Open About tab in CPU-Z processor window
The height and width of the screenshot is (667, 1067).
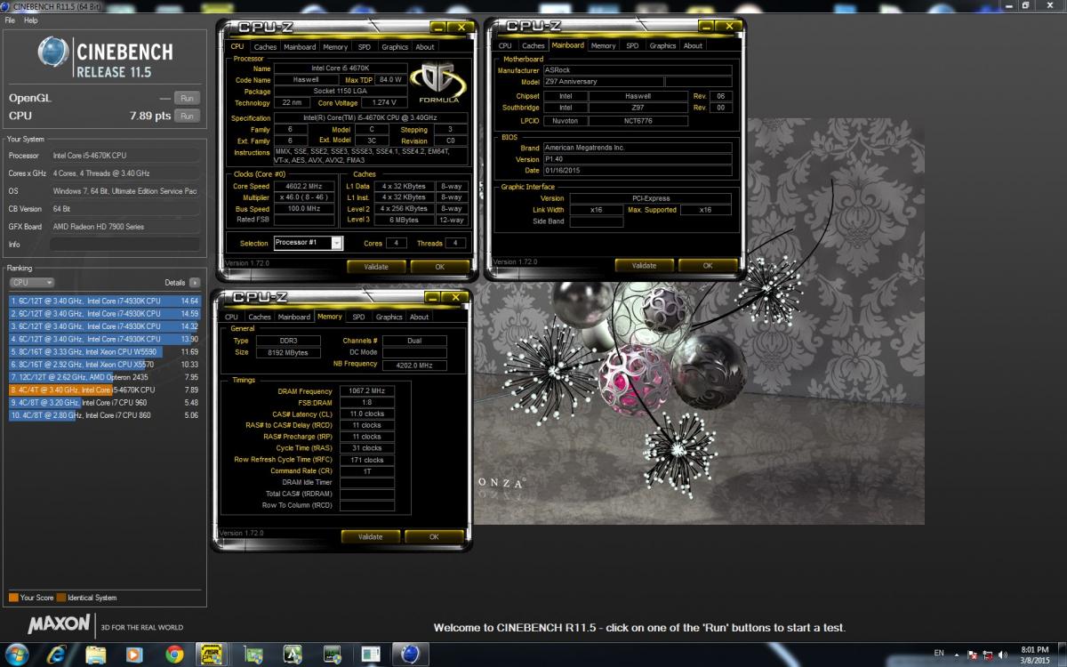click(x=425, y=47)
